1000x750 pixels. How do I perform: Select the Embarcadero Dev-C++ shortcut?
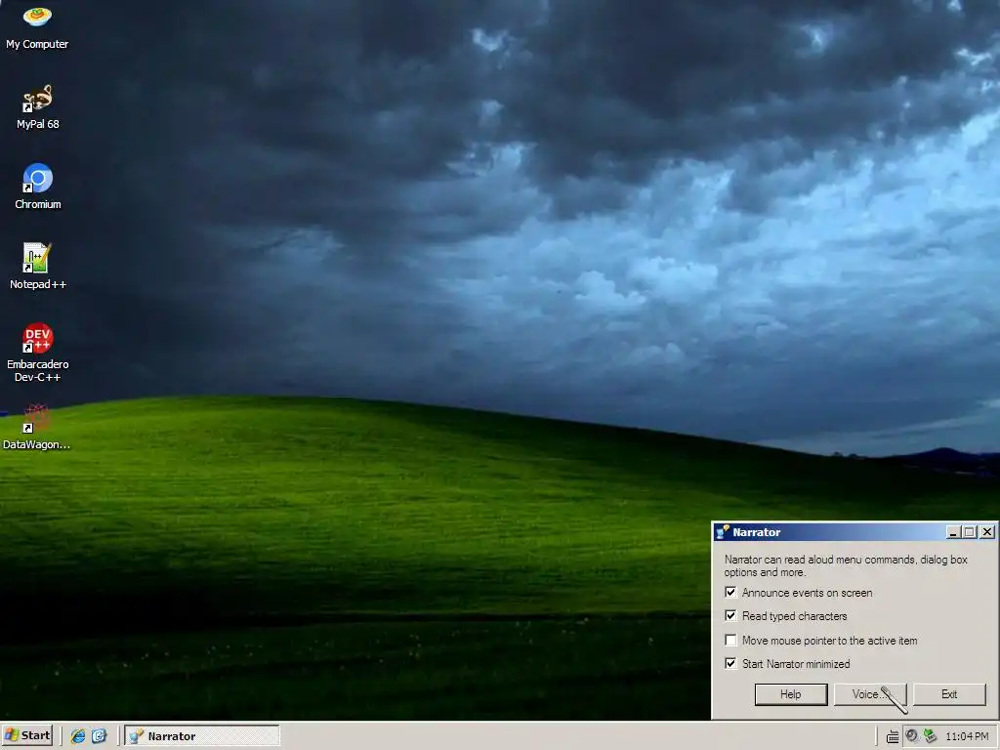38,353
